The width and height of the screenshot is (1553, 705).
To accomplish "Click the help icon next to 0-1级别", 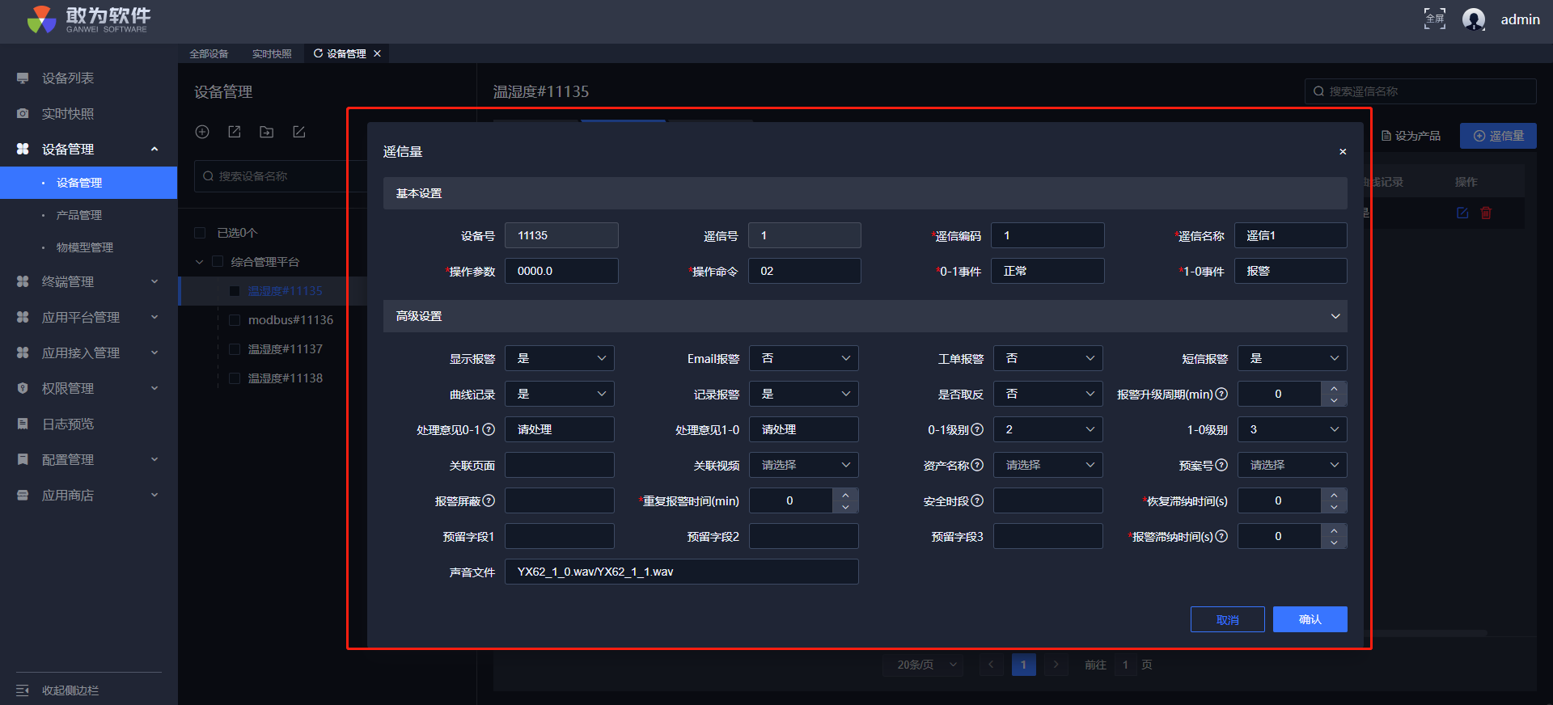I will [x=977, y=429].
